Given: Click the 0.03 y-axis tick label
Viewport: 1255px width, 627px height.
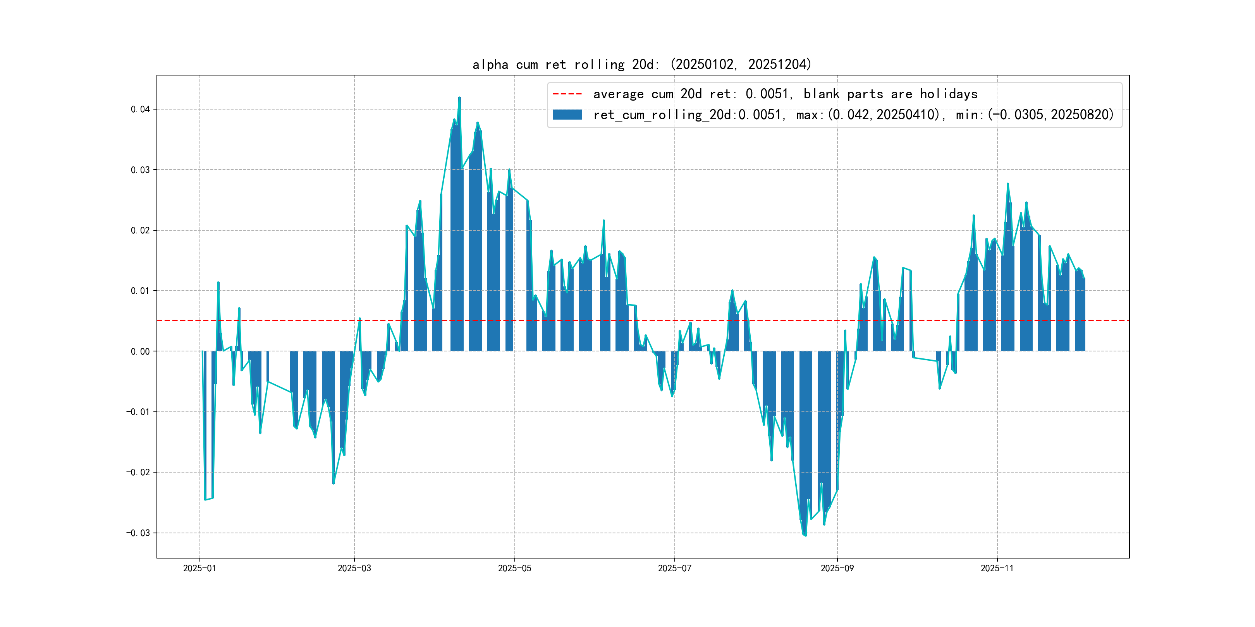Looking at the screenshot, I should point(140,170).
